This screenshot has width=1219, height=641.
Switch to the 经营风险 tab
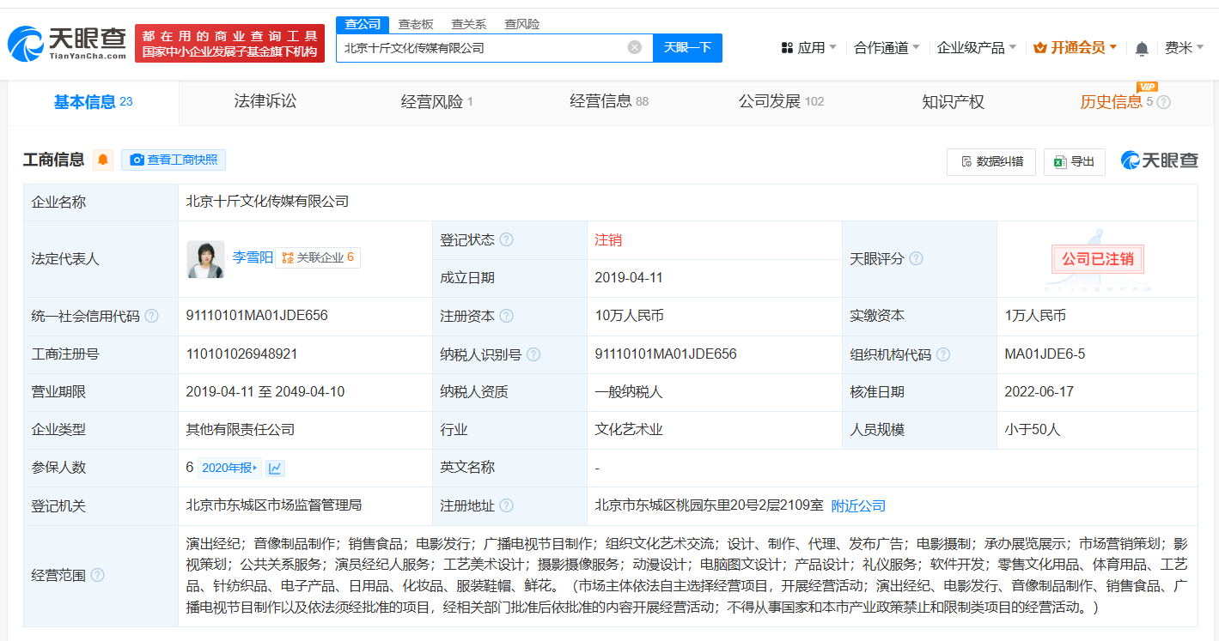437,102
